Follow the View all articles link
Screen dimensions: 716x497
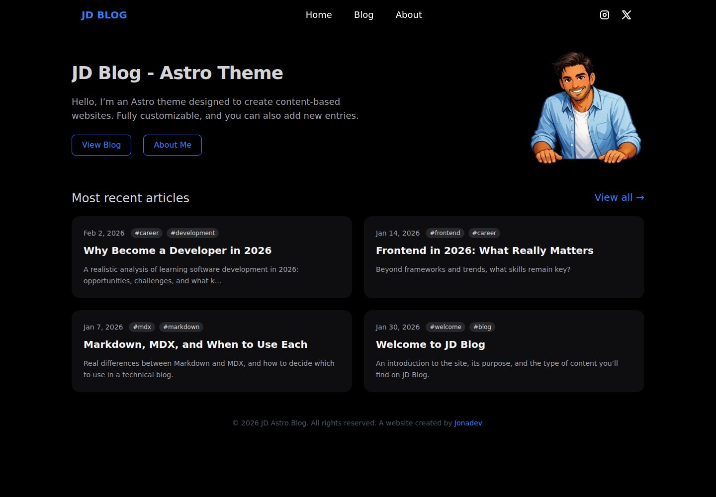619,197
